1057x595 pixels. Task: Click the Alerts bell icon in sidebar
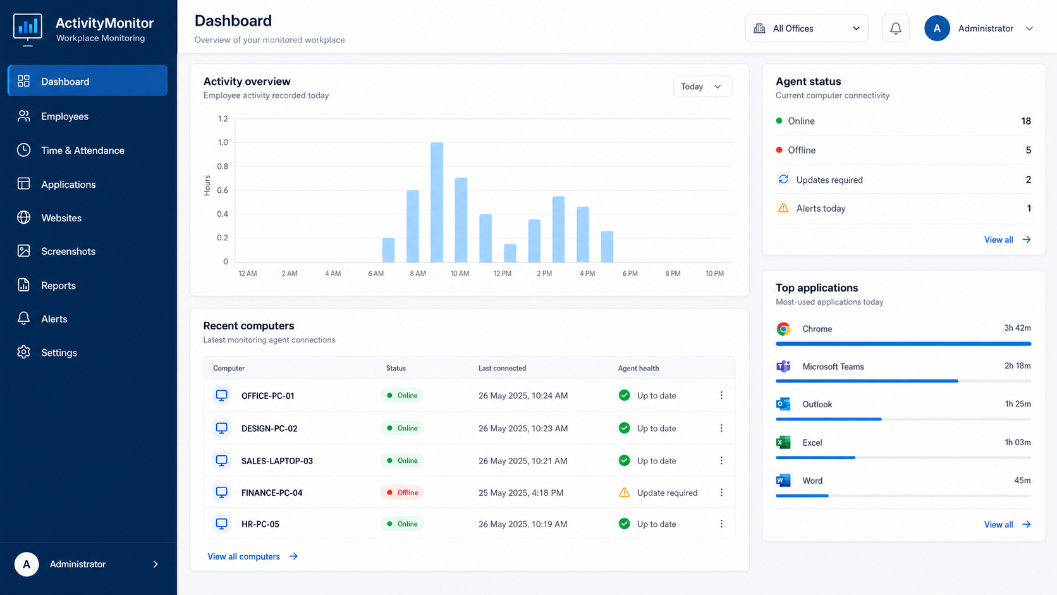tap(24, 319)
